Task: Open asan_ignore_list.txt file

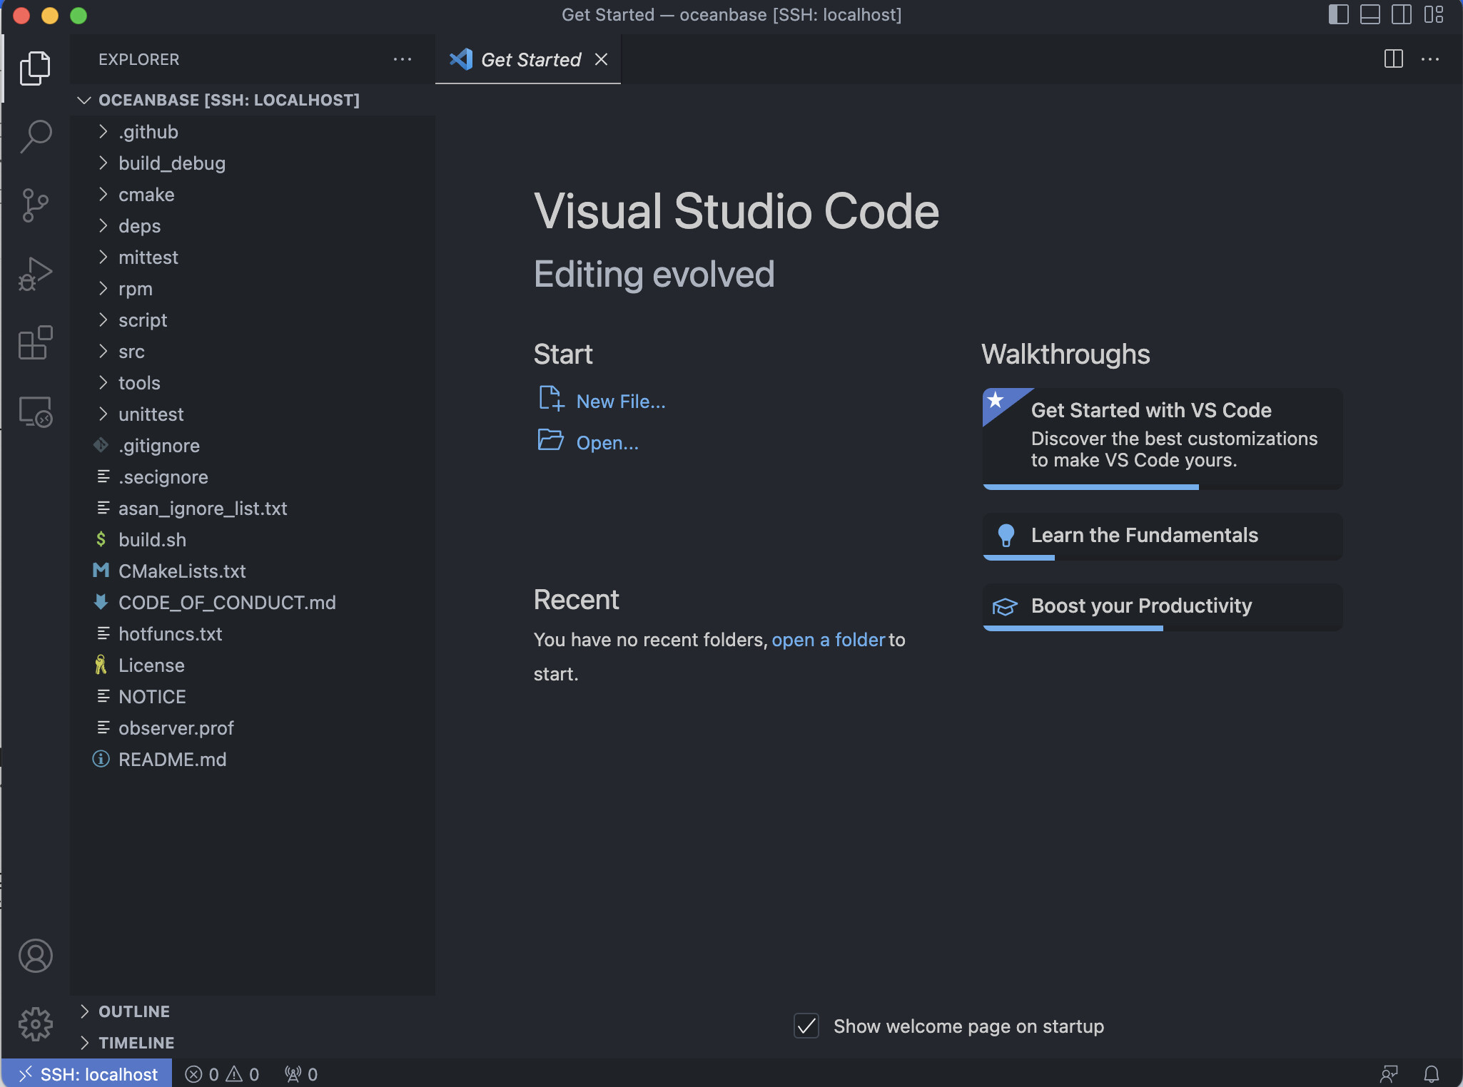Action: pyautogui.click(x=253, y=508)
